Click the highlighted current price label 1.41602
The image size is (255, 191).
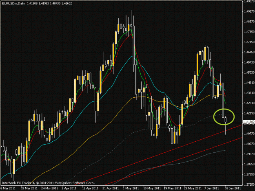[x=249, y=122]
